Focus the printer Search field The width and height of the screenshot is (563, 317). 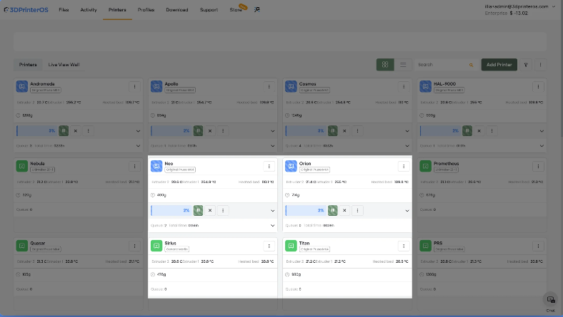click(446, 65)
